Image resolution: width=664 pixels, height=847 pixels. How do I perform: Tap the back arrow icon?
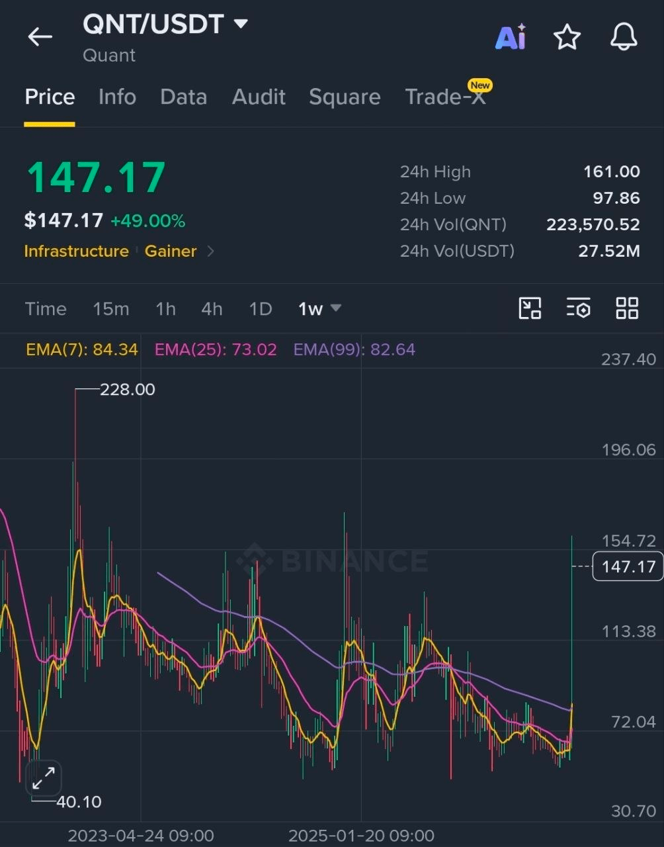[40, 37]
